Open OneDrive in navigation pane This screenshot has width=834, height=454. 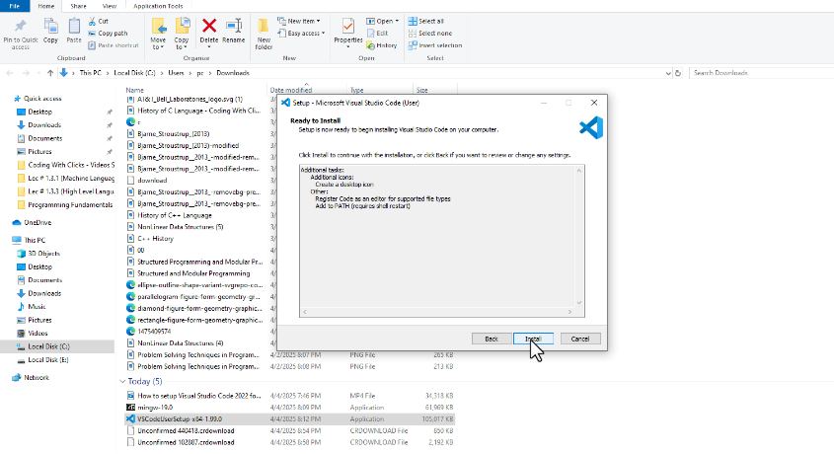pyautogui.click(x=38, y=222)
